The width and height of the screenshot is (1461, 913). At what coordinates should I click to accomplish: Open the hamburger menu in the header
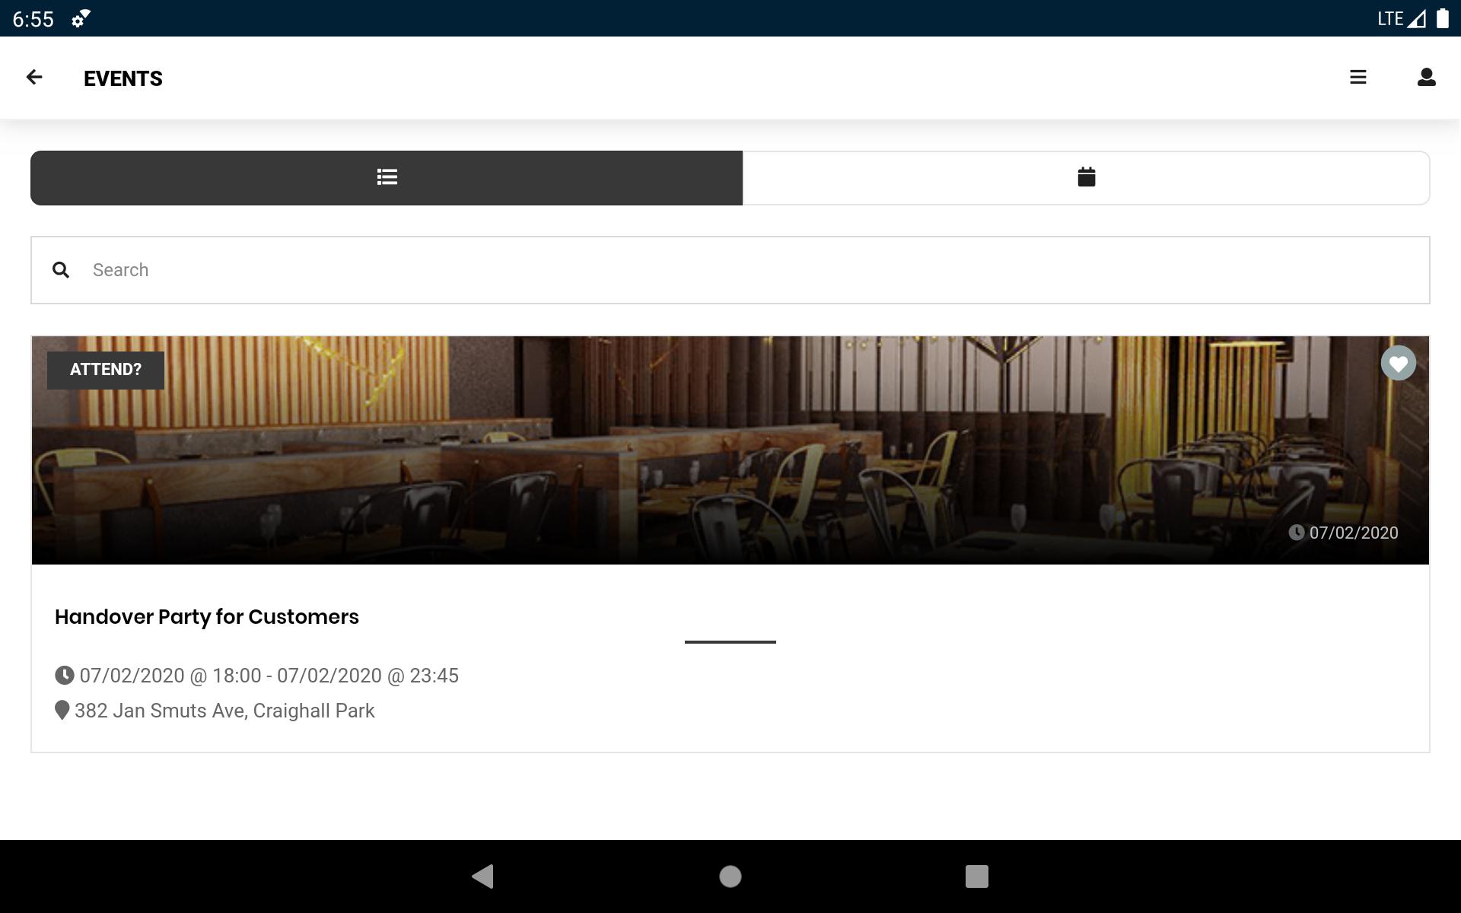tap(1358, 78)
